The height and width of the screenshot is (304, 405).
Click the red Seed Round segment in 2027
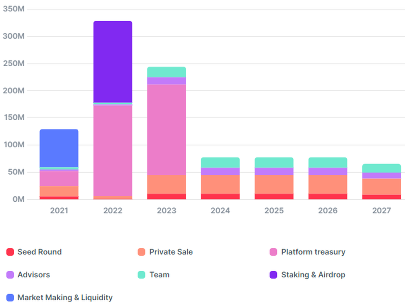pyautogui.click(x=381, y=197)
